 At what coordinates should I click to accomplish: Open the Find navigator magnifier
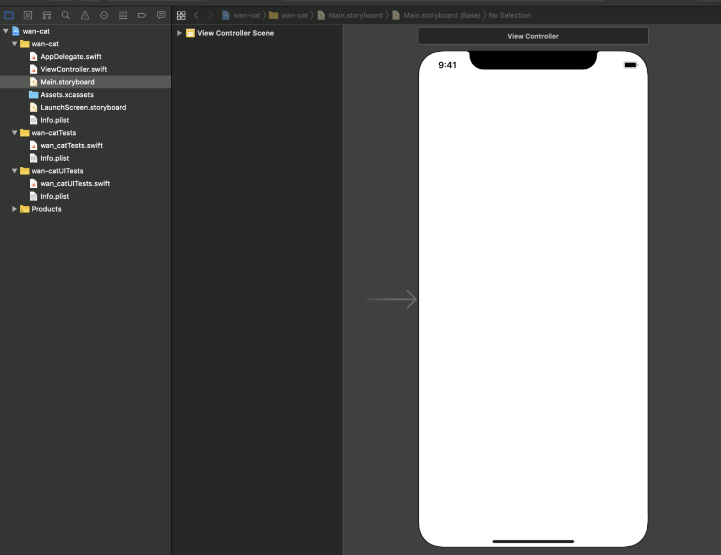click(x=66, y=15)
